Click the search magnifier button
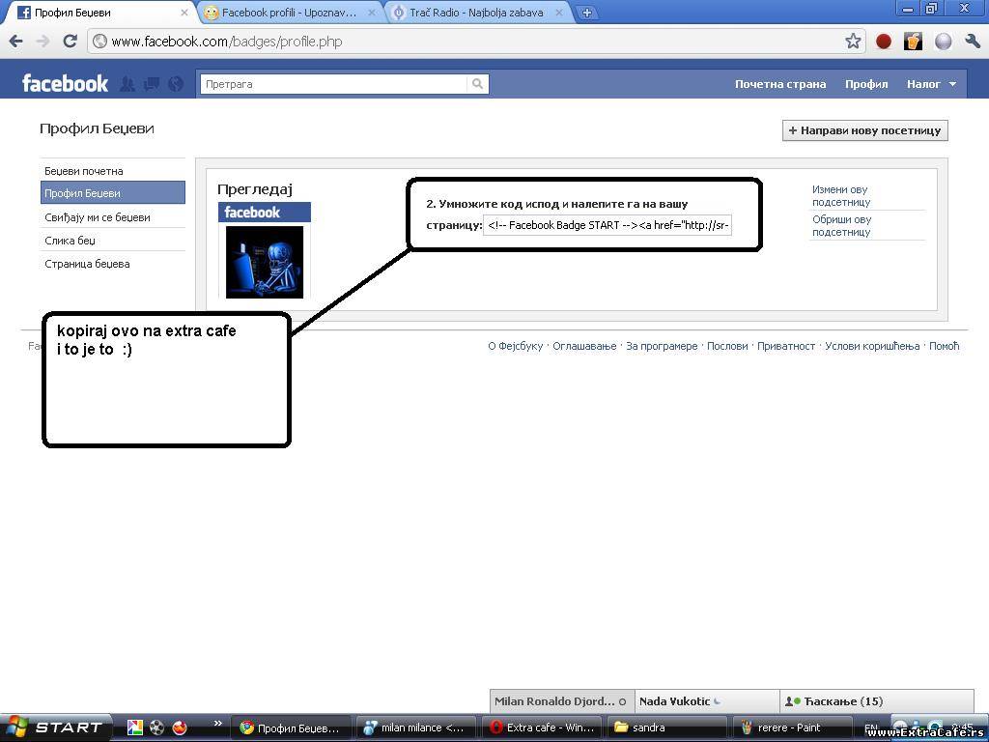Screen dimensions: 989x742 [477, 84]
